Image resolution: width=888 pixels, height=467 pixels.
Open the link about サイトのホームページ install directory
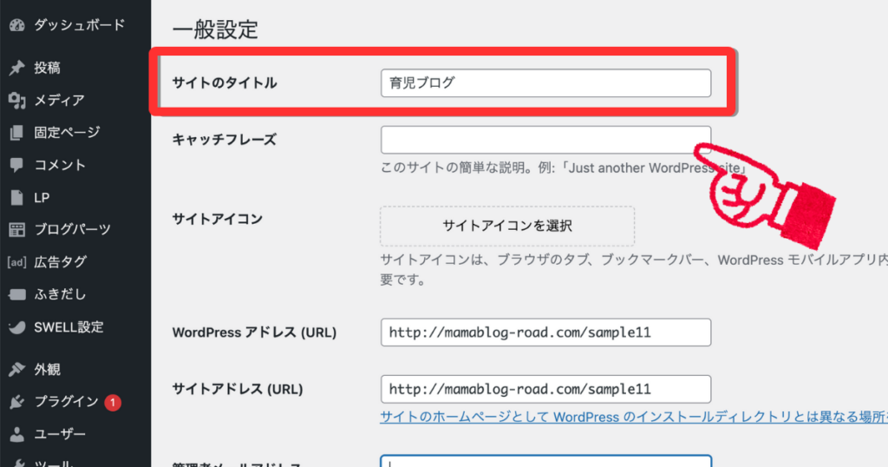[x=634, y=418]
